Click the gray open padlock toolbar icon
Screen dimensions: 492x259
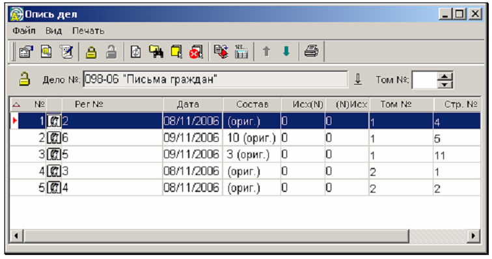[111, 52]
